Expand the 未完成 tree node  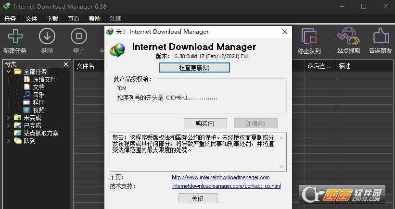[x=8, y=118]
